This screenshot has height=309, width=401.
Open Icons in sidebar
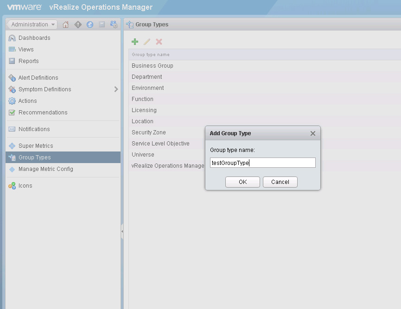[25, 186]
